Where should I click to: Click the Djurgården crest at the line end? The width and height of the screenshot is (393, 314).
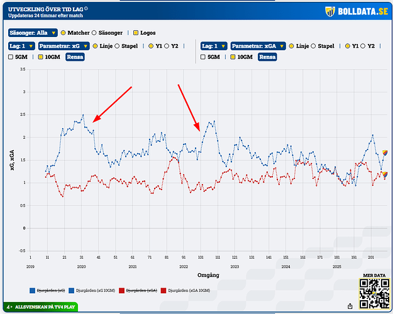385,153
